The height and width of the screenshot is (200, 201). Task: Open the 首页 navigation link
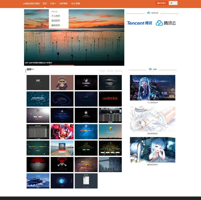point(45,3)
